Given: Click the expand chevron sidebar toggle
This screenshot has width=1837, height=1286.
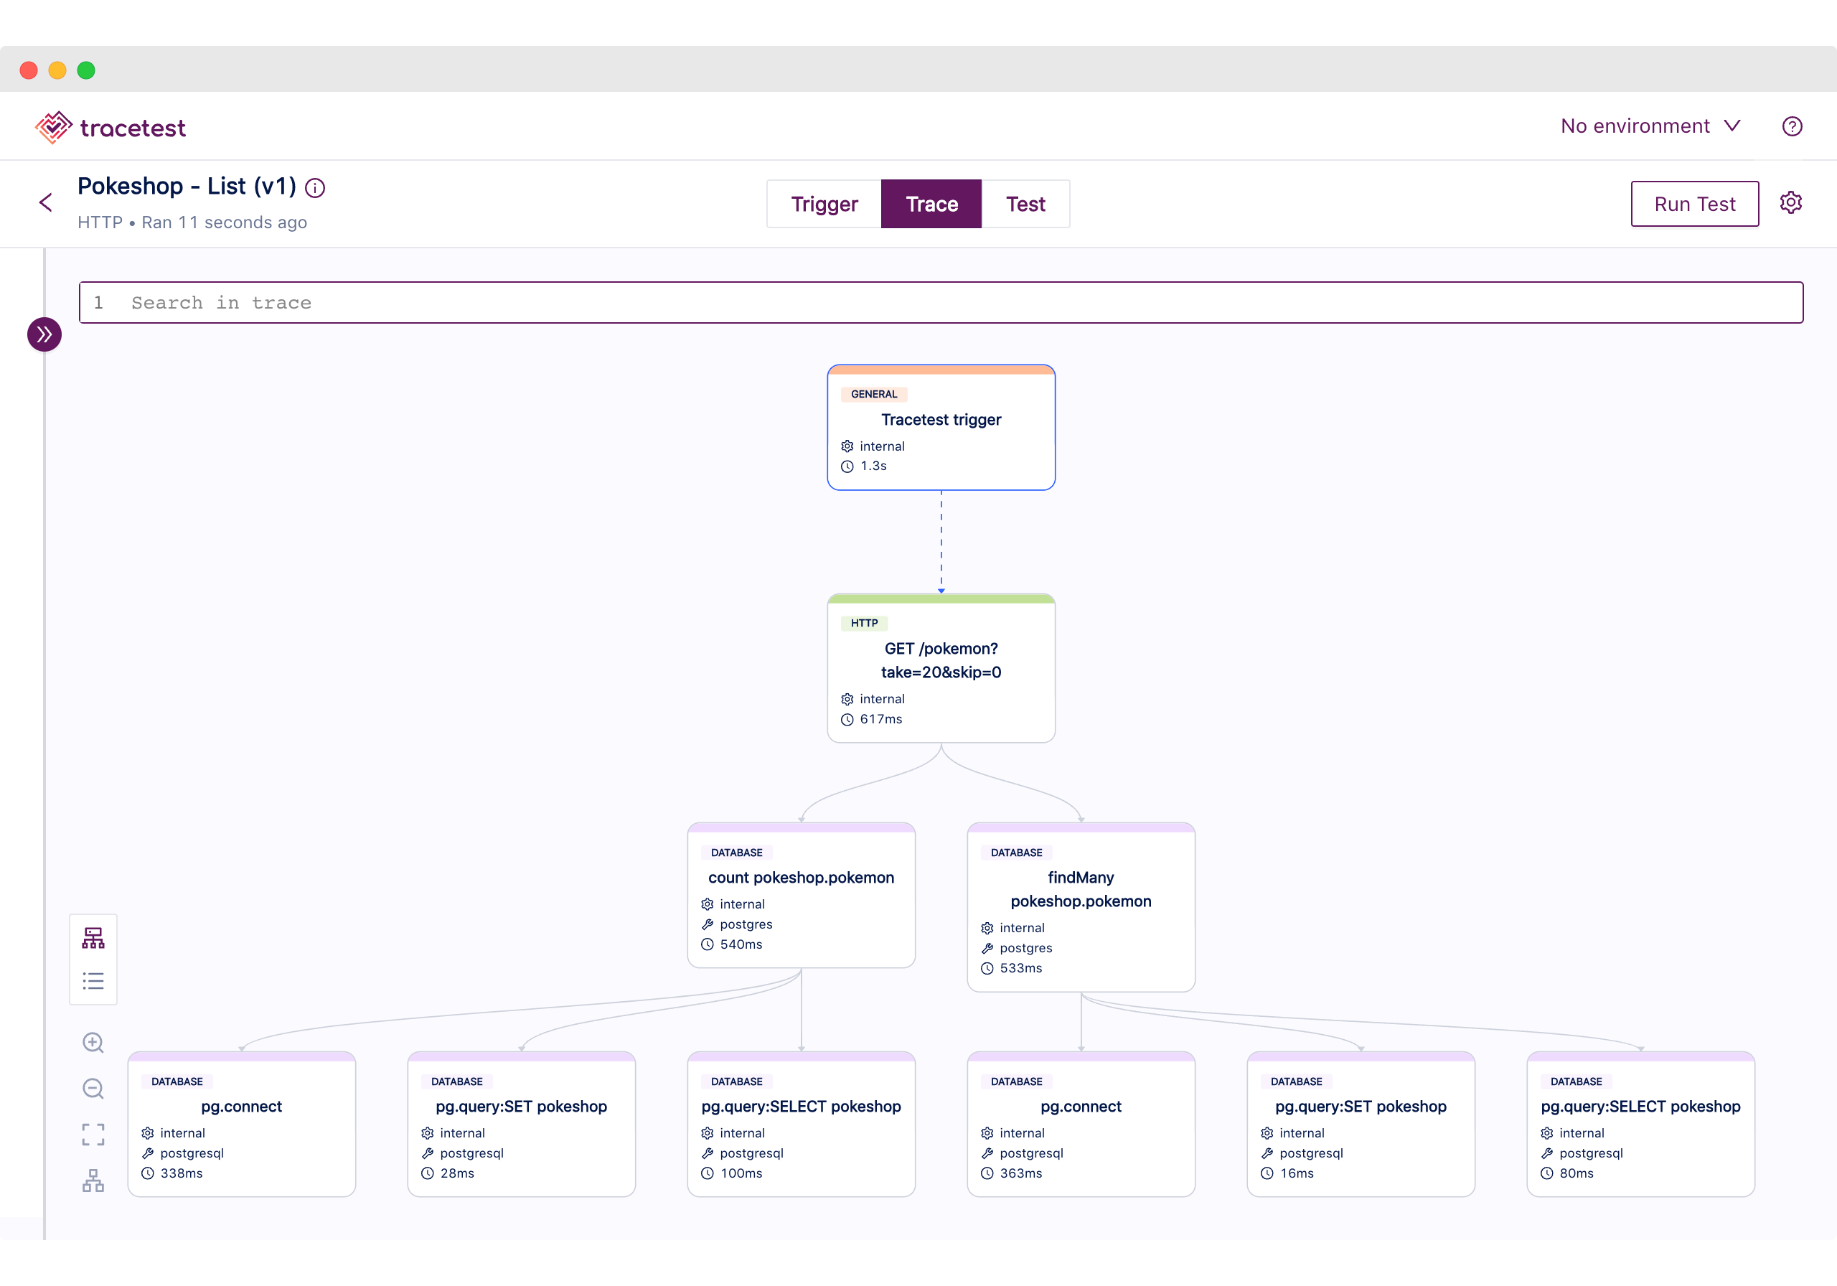Looking at the screenshot, I should 43,334.
